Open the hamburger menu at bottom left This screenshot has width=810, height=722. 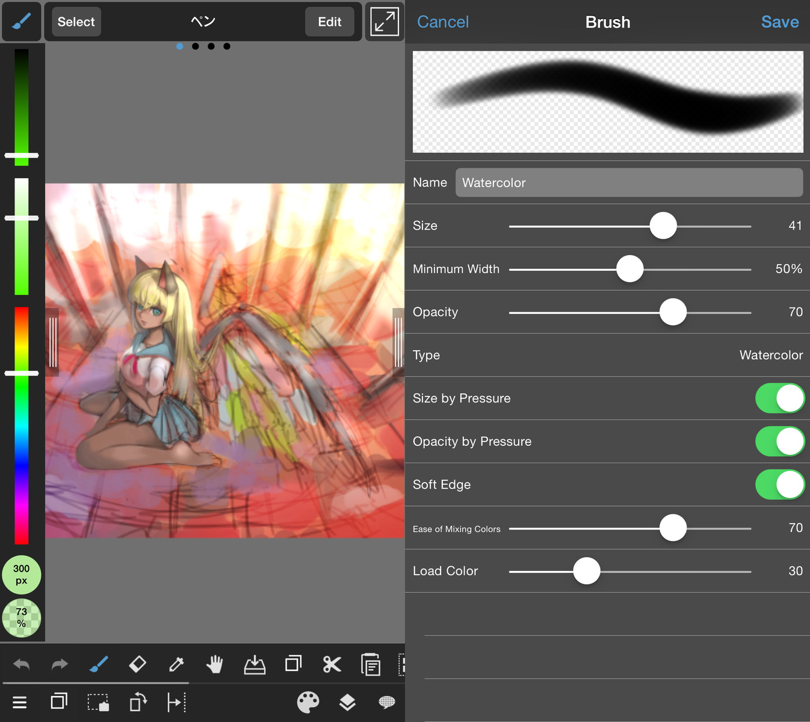(x=20, y=702)
